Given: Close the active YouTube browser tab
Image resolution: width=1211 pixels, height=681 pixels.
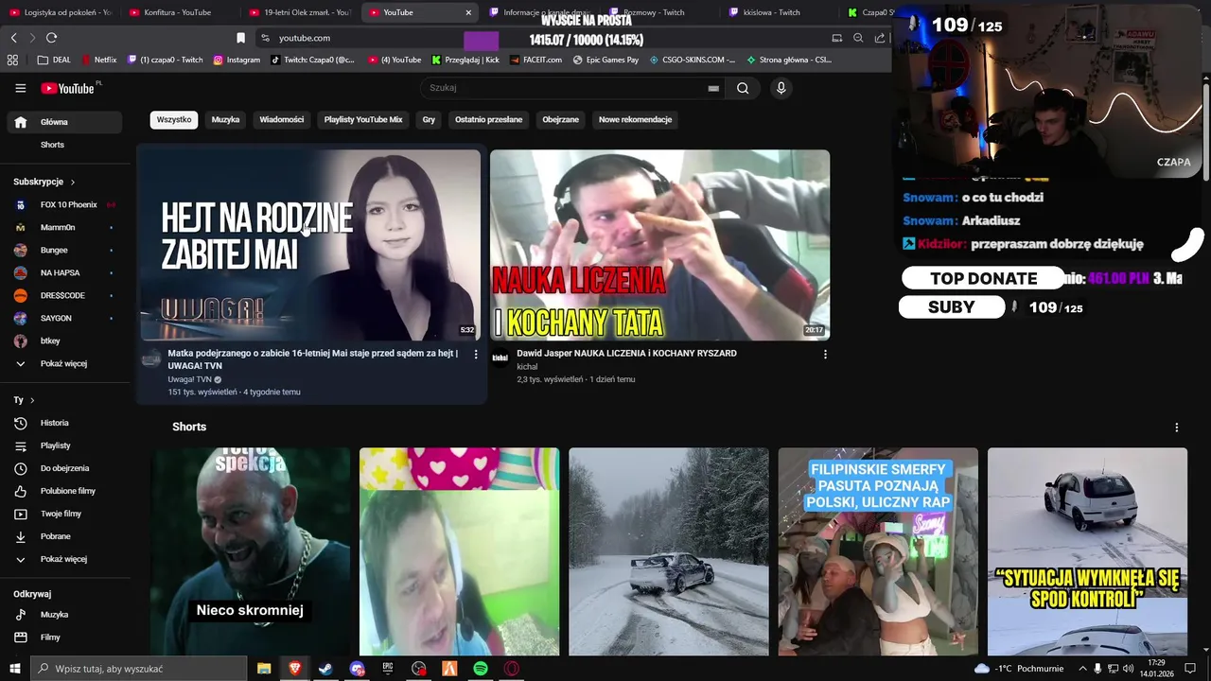Looking at the screenshot, I should click(x=468, y=12).
